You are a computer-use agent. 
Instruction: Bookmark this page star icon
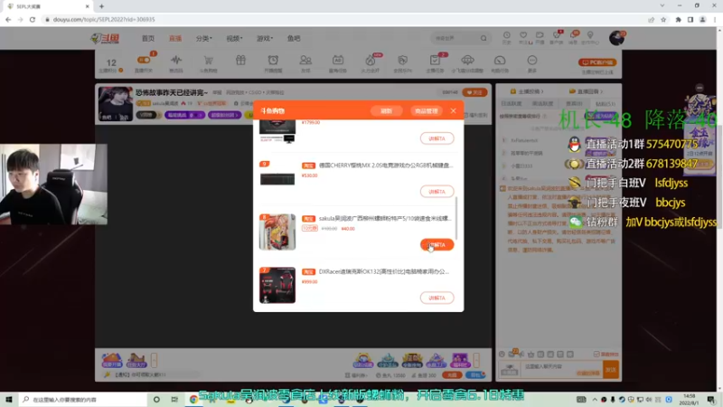point(663,19)
